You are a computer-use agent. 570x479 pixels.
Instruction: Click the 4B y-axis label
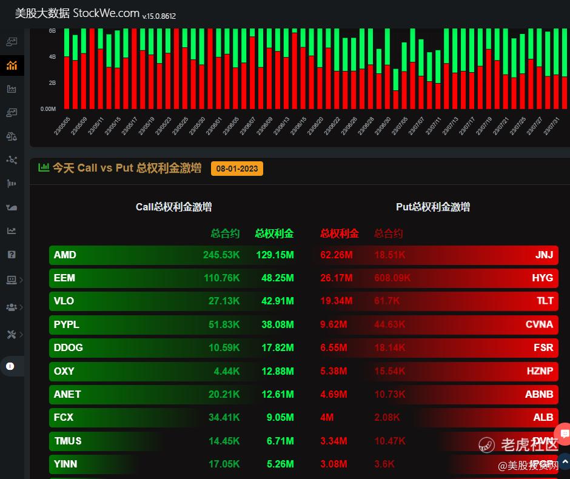pyautogui.click(x=52, y=57)
